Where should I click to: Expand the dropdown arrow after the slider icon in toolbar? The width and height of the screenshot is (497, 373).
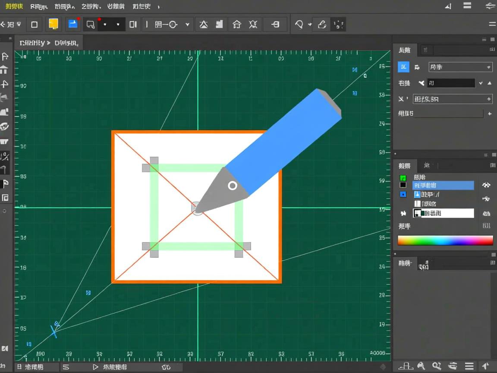[x=187, y=25]
